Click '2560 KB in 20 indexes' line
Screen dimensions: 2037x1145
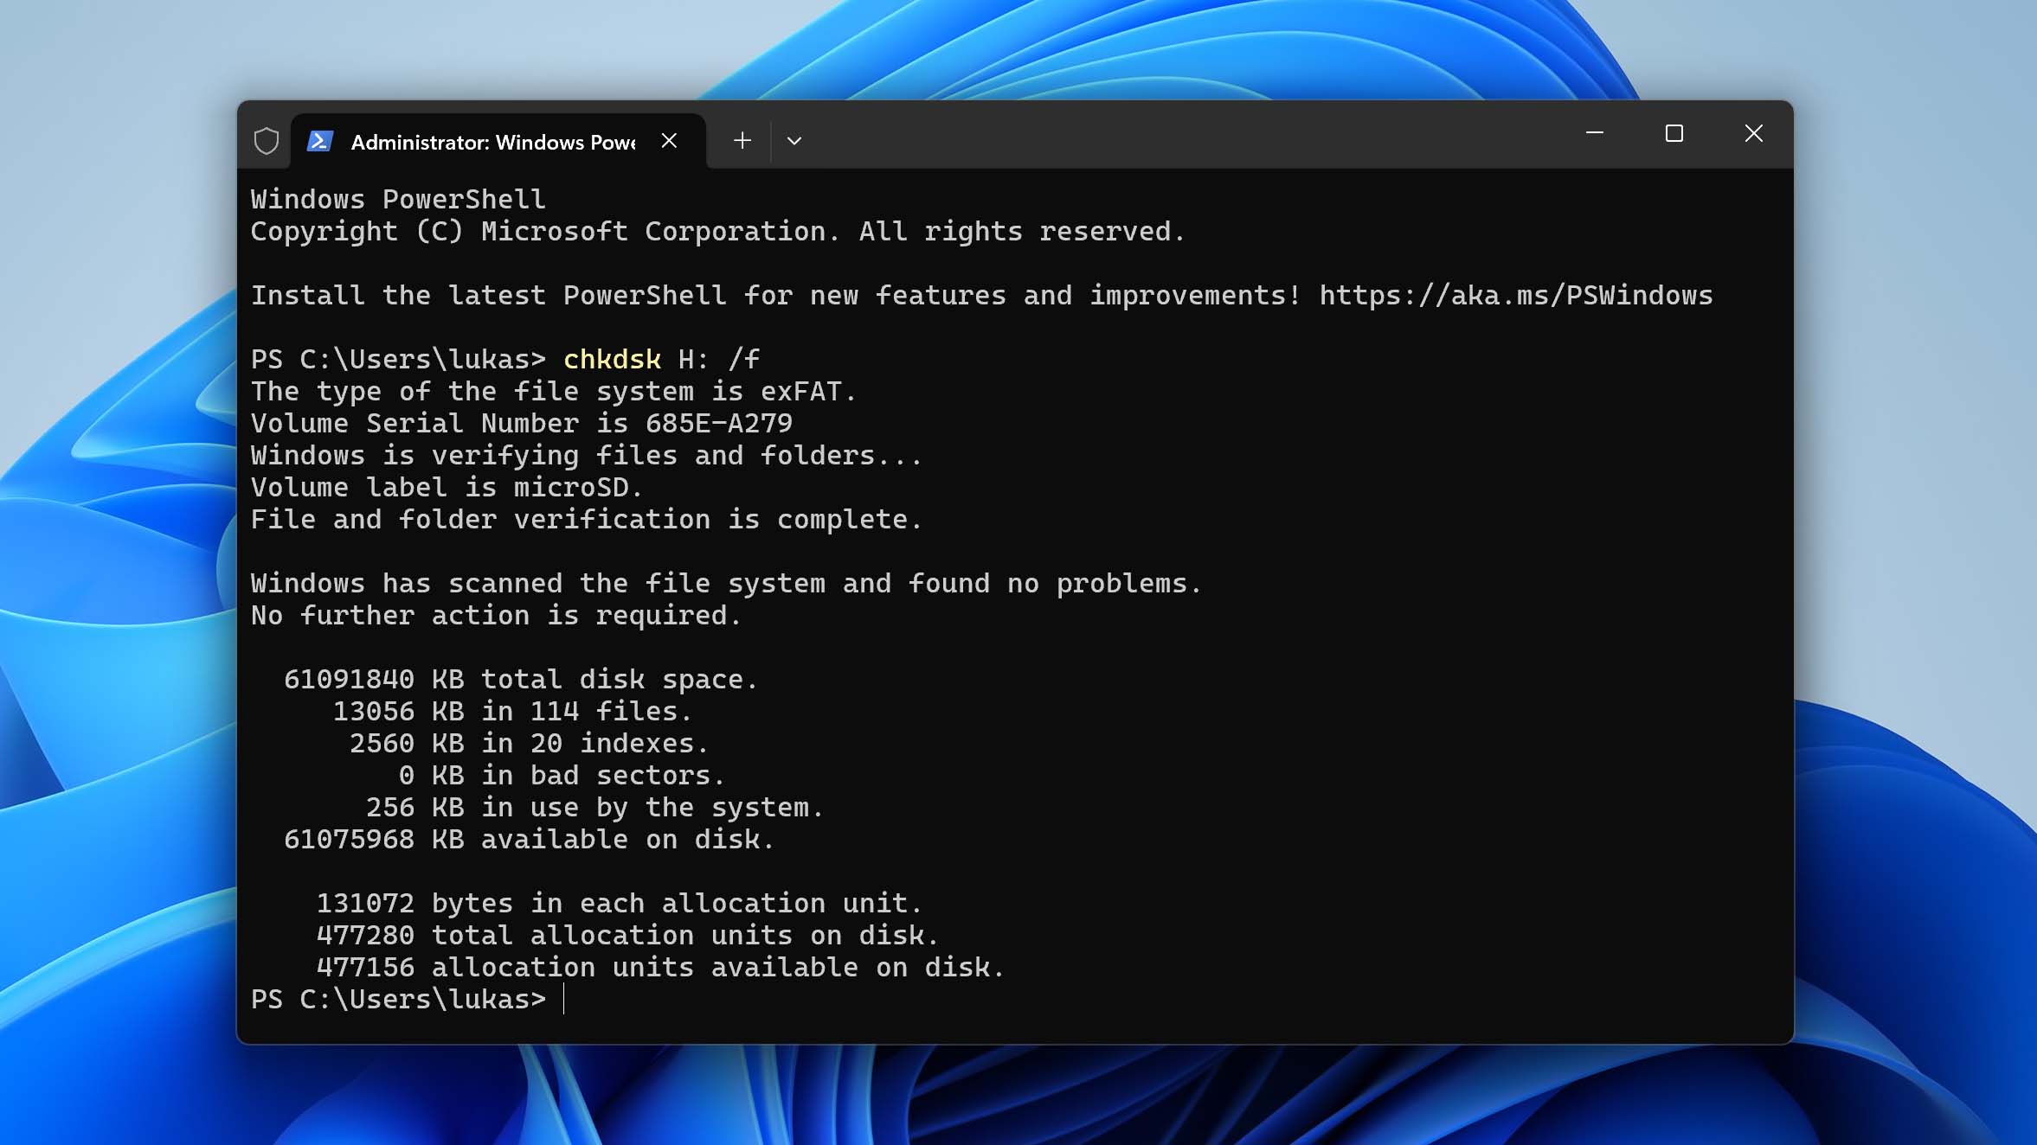(x=529, y=744)
